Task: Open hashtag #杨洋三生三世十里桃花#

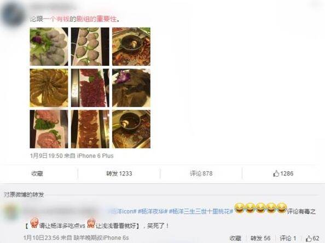Action: click(201, 211)
